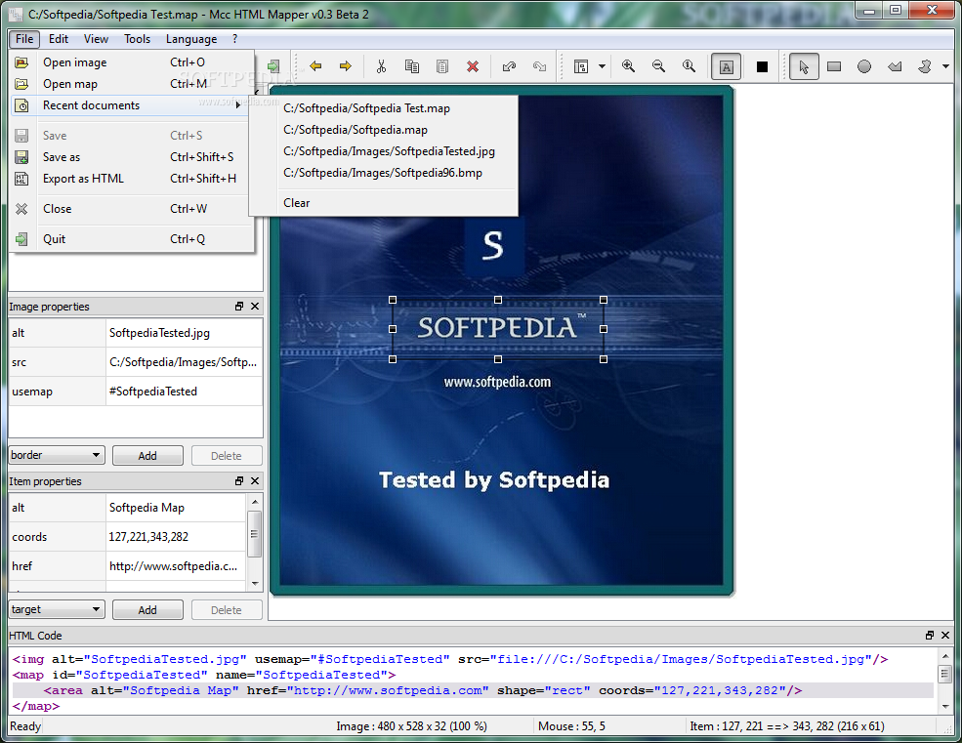This screenshot has width=962, height=743.
Task: Click the Zoom in magnifier icon
Action: point(628,66)
